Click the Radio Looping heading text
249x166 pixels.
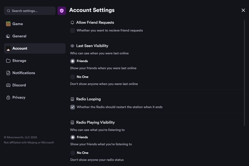pos(88,99)
